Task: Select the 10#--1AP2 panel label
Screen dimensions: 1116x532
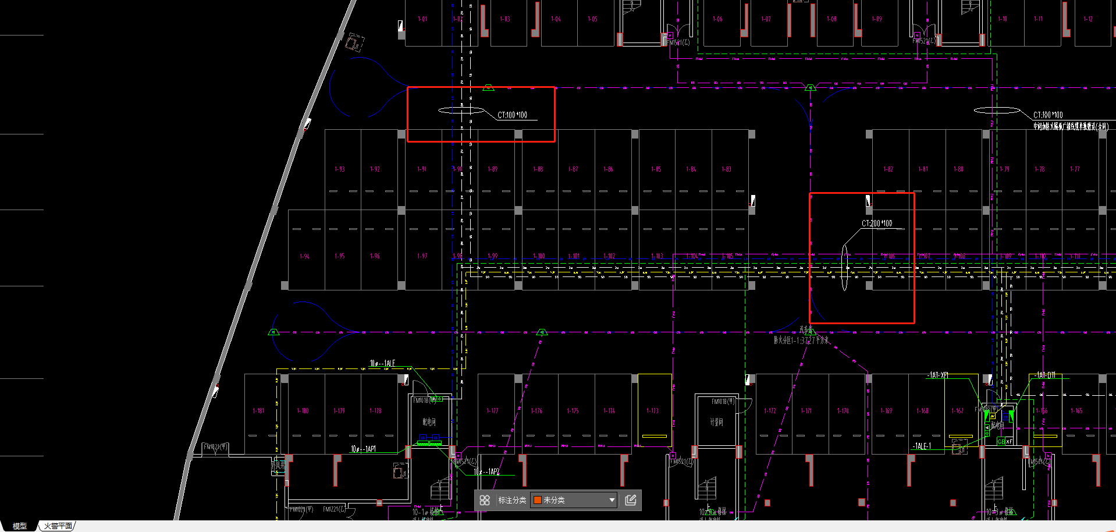Action: click(486, 471)
